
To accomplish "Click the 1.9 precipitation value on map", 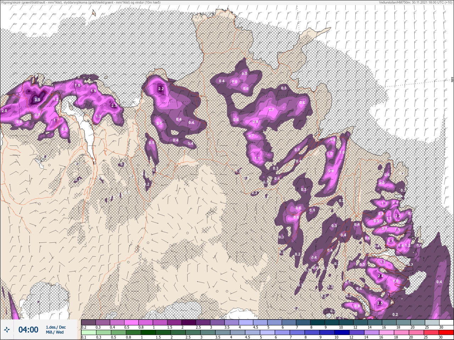I will [93, 91].
